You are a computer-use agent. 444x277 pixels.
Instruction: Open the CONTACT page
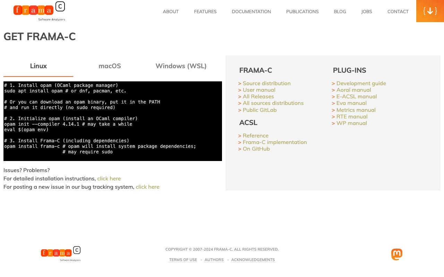(398, 11)
